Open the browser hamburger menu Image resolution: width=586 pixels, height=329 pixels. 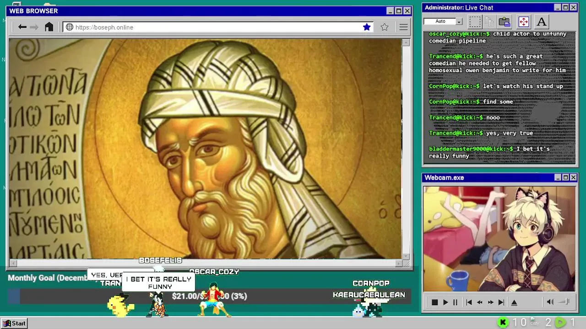click(403, 27)
